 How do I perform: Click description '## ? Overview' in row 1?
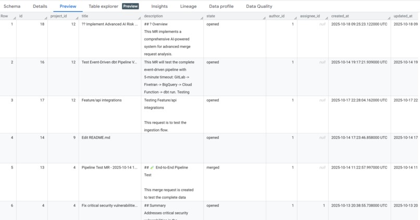coord(156,24)
